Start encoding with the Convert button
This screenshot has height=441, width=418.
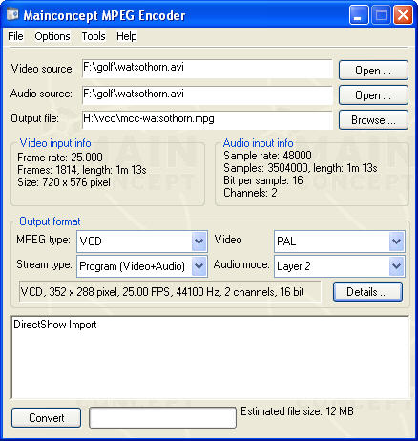pyautogui.click(x=47, y=418)
